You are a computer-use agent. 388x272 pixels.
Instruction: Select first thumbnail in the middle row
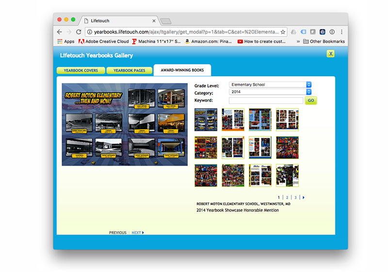click(206, 147)
